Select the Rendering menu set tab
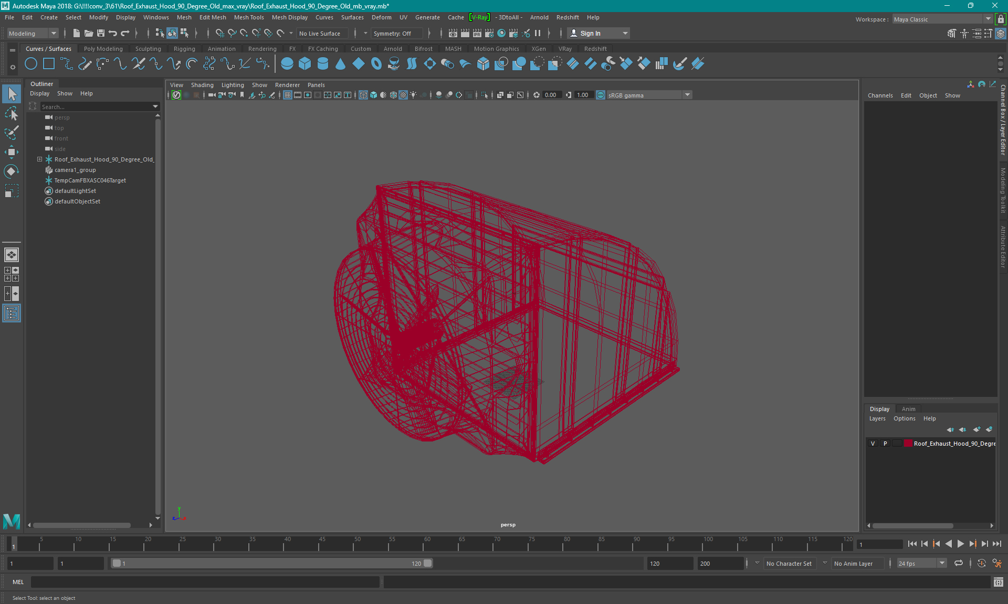 pyautogui.click(x=263, y=48)
